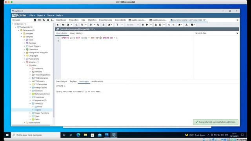Click the Search Objects icon in Browser
Viewport: 251px width, 141px height.
pos(48,20)
